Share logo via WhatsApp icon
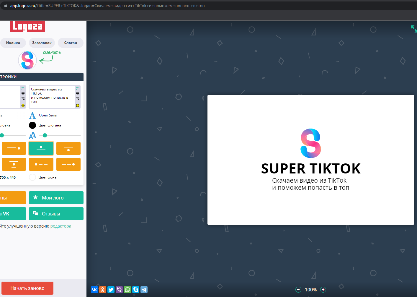The width and height of the screenshot is (417, 297). pos(127,290)
